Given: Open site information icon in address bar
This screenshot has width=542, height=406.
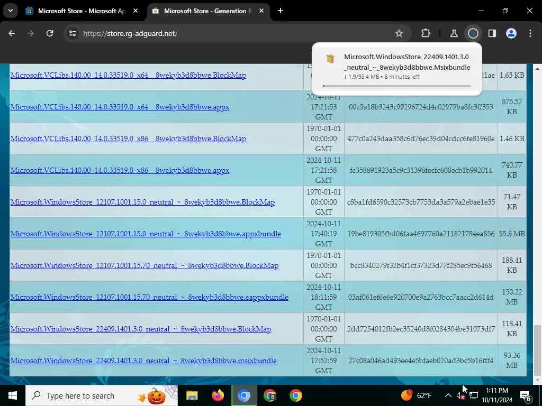Looking at the screenshot, I should click(72, 33).
